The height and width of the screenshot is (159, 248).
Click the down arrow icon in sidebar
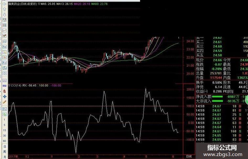4,14
